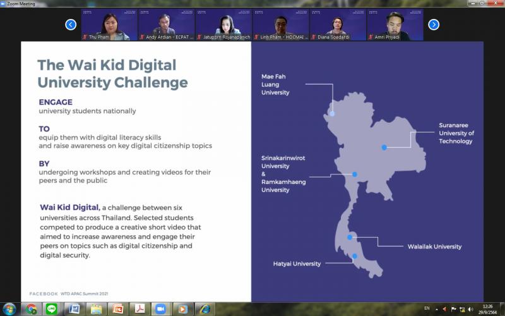Viewport: 505px width, 316px height.
Task: Click Suranaree University of Technology map dot
Action: point(384,147)
